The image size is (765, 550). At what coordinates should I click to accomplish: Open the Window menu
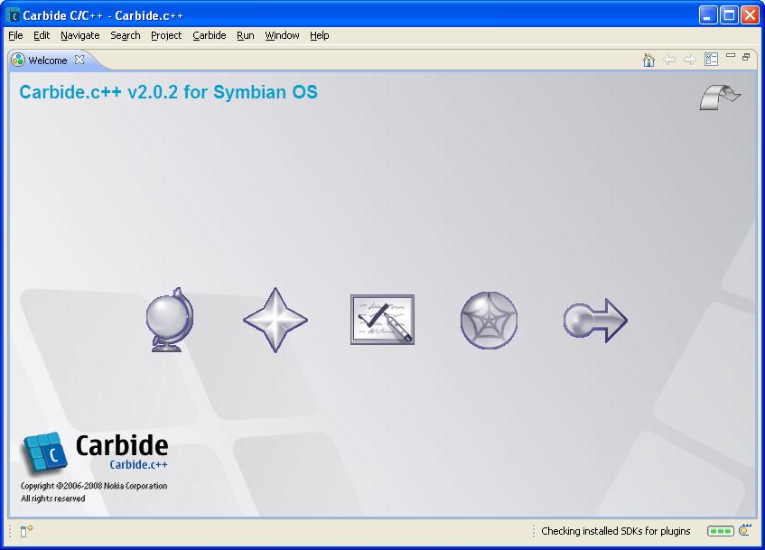coord(282,35)
